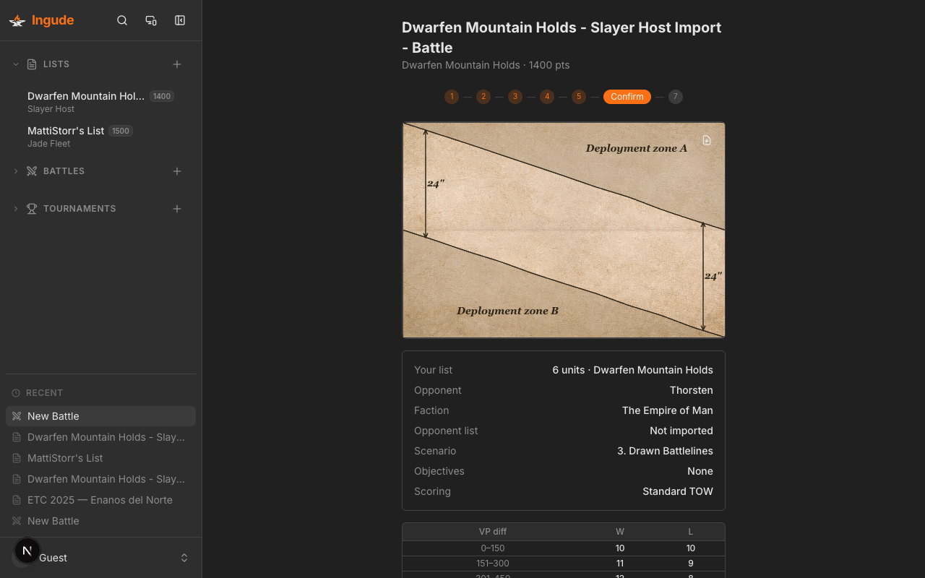Create a new tournament with plus icon

coord(177,209)
